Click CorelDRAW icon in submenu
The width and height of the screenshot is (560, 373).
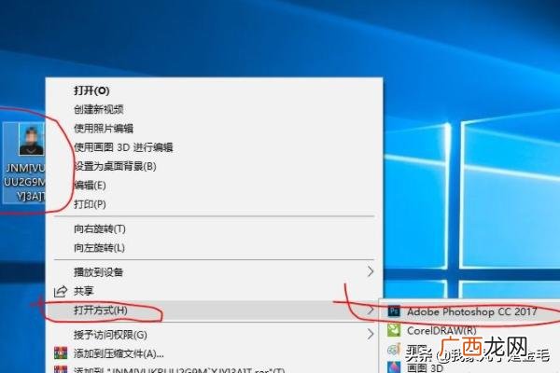point(394,330)
